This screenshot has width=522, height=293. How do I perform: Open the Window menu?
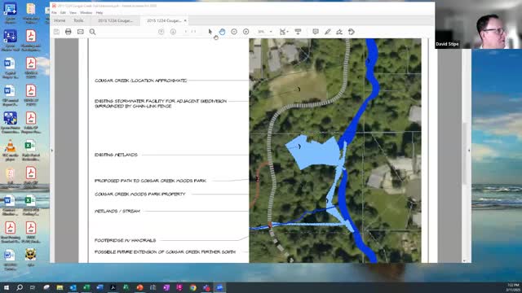[x=86, y=13]
